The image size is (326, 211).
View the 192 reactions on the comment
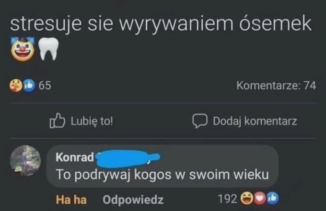point(227,199)
